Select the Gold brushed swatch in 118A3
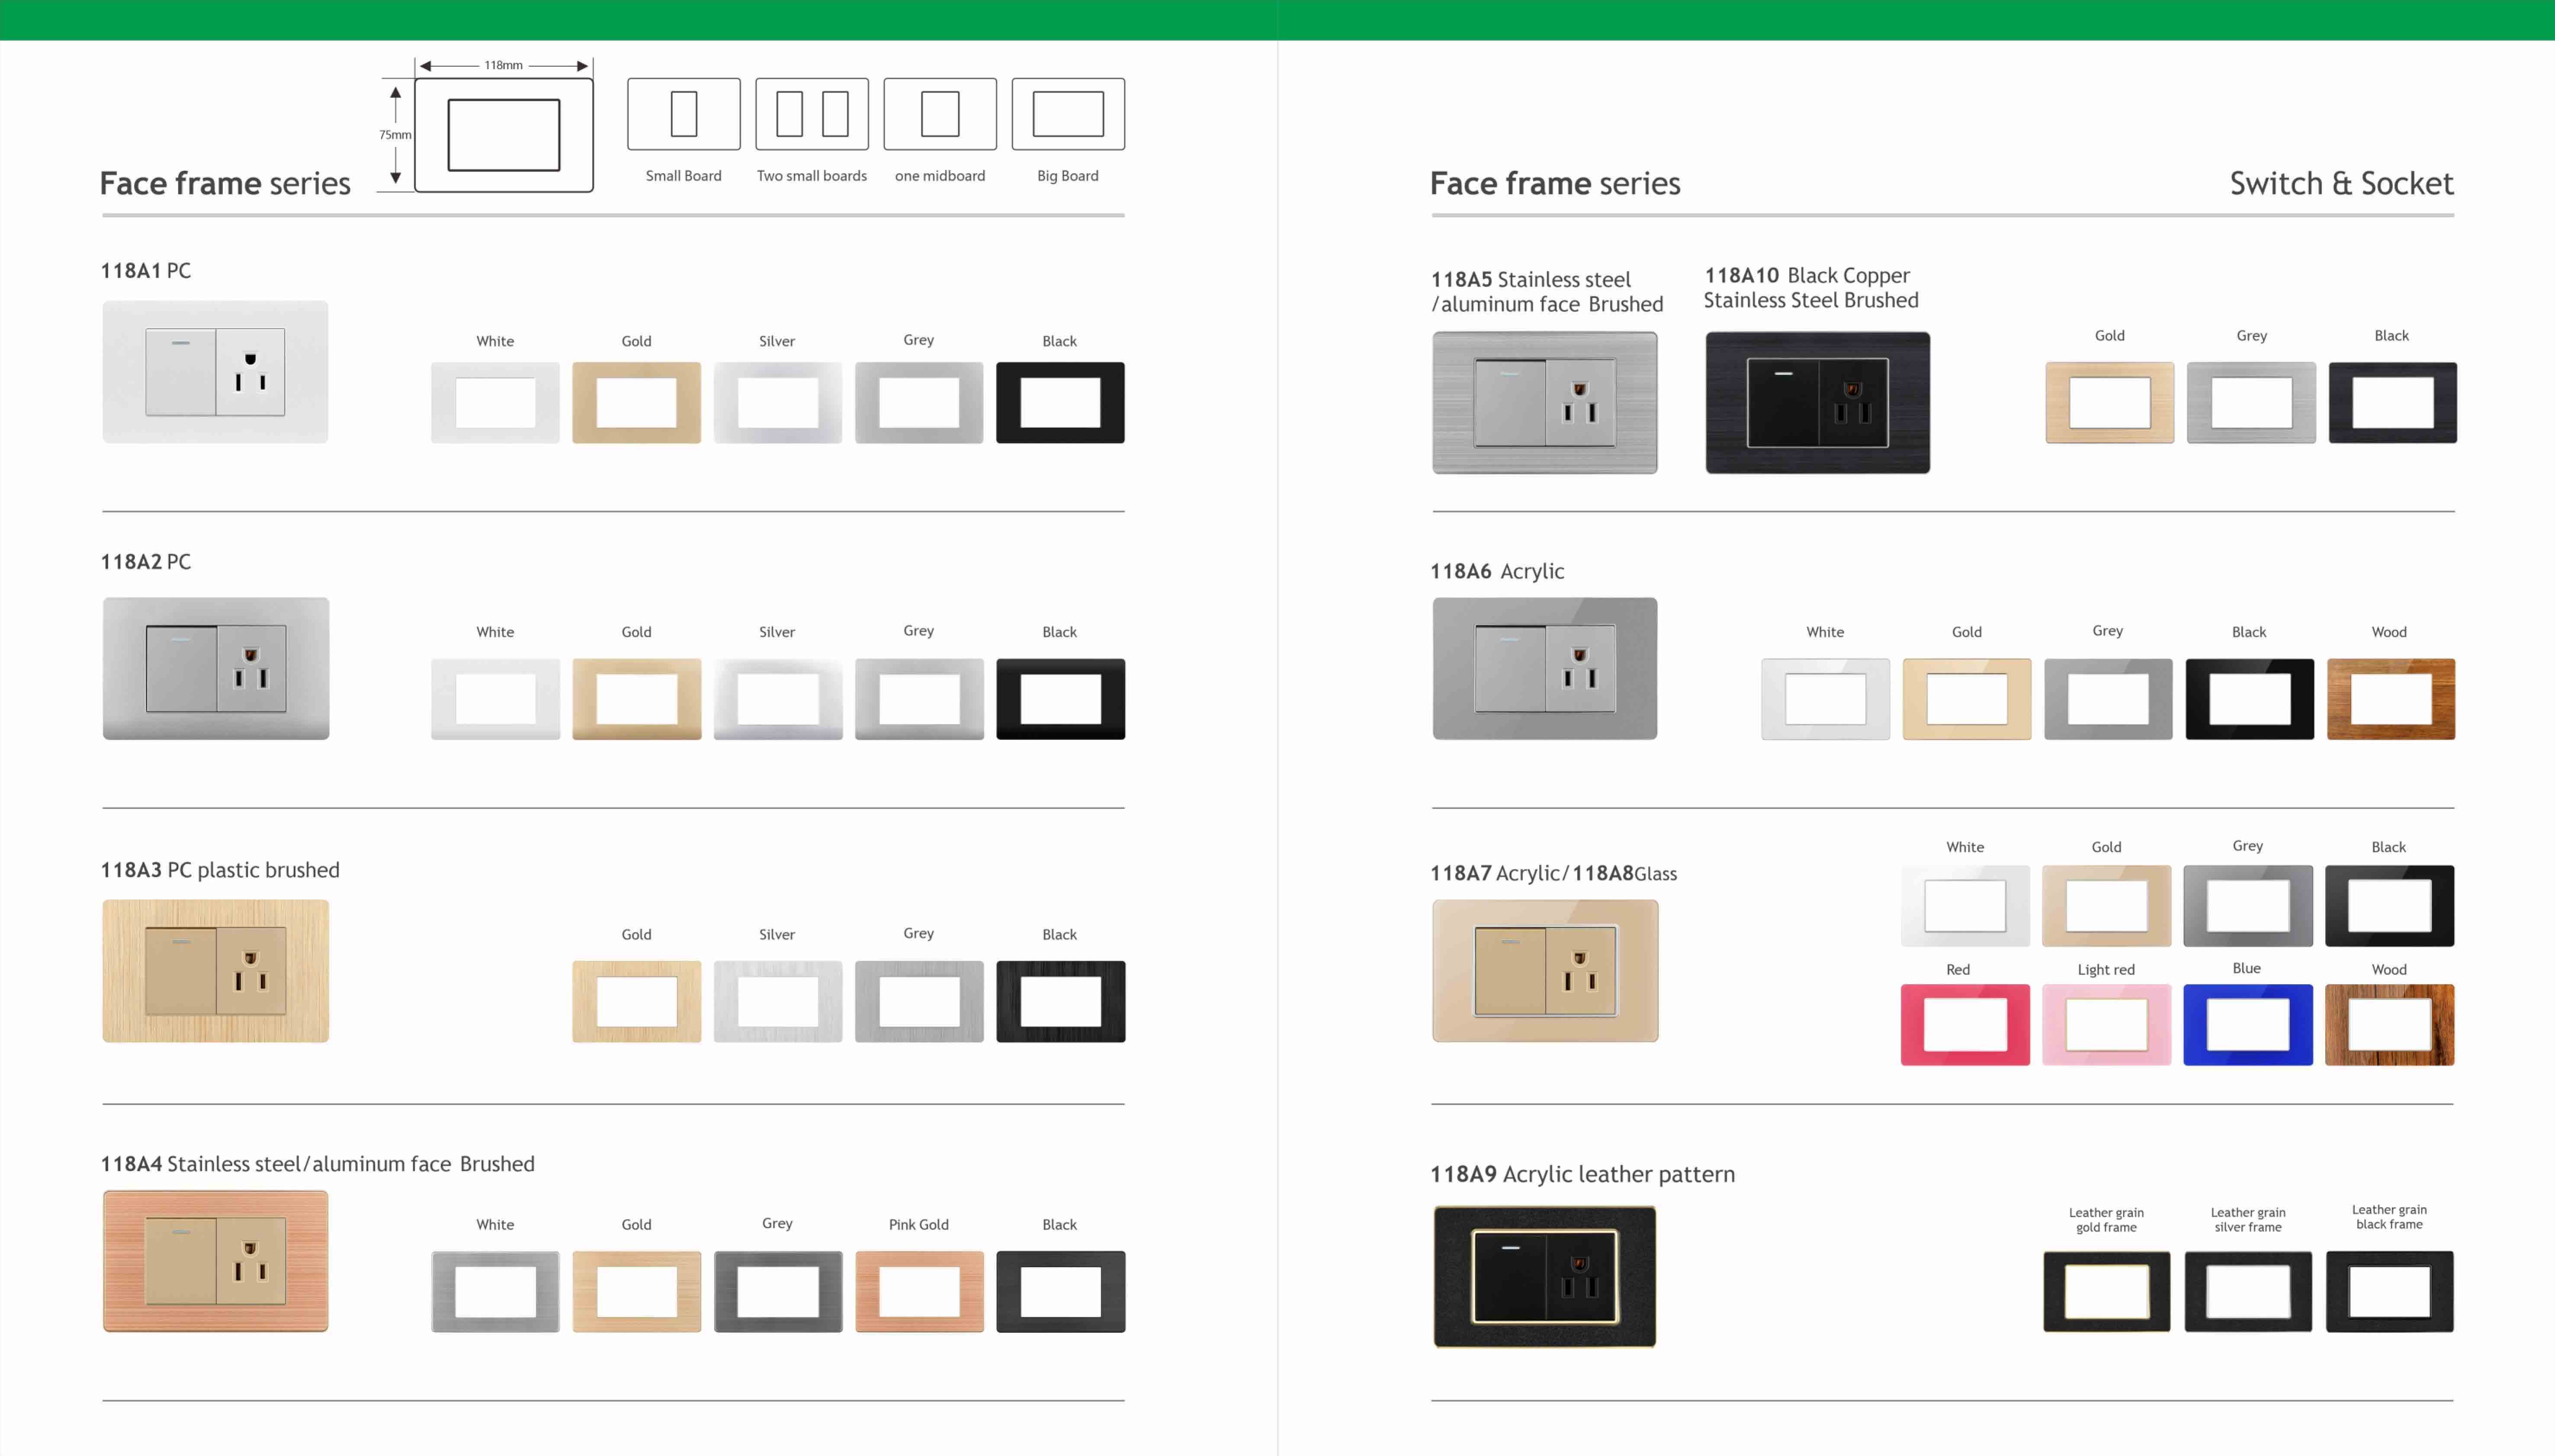The height and width of the screenshot is (1456, 2555). 636,1001
